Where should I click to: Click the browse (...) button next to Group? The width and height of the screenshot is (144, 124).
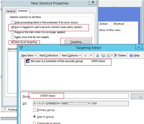(x=137, y=96)
